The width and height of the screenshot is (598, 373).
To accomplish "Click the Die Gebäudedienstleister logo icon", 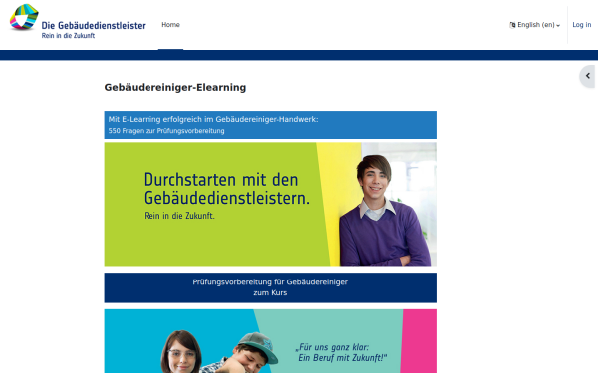I will pyautogui.click(x=24, y=17).
